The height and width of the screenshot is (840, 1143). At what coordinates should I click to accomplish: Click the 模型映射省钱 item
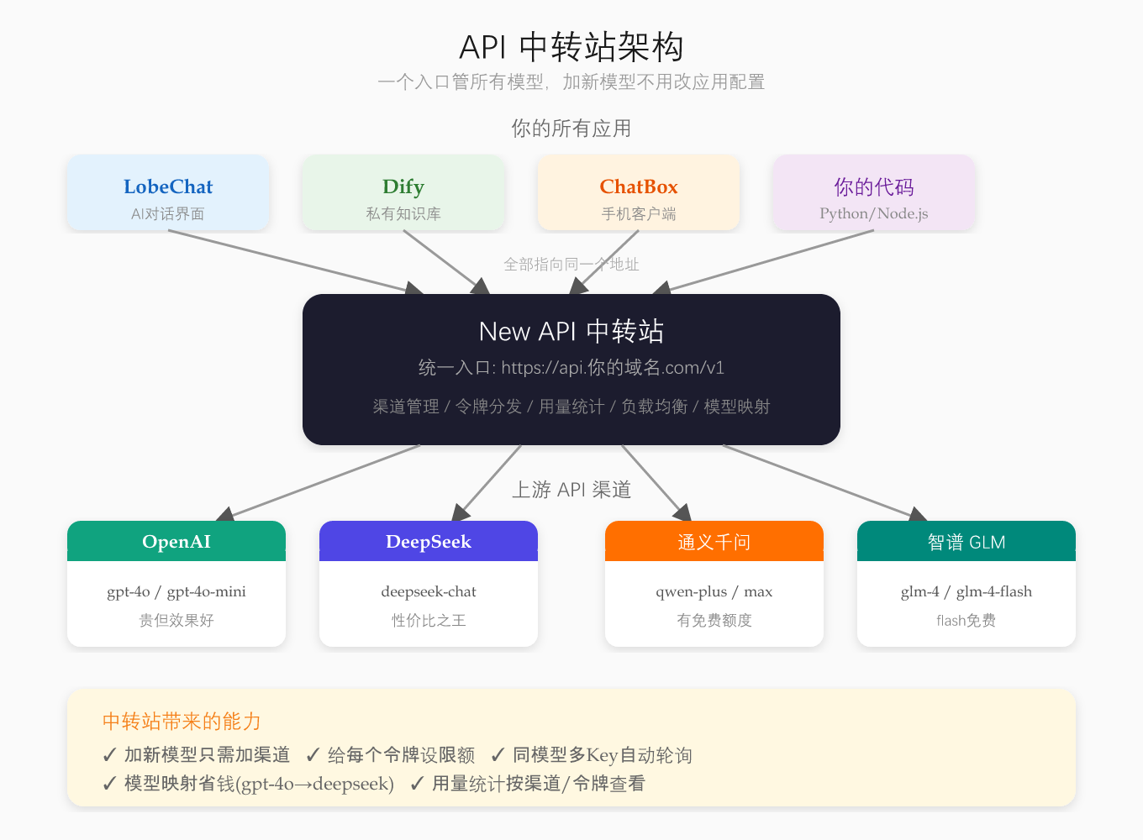coord(248,784)
